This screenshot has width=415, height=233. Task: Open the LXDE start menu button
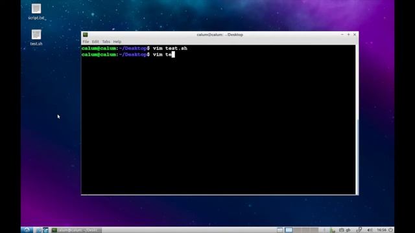click(x=27, y=230)
